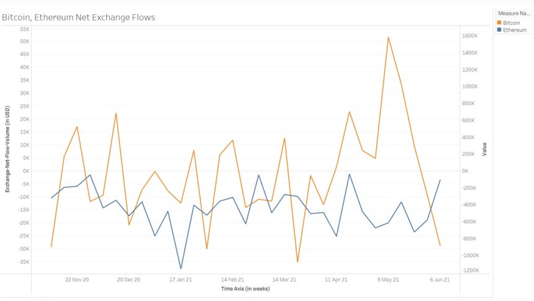Click the 1600K right axis tick label
Viewport: 534px width, 301px height.
469,36
